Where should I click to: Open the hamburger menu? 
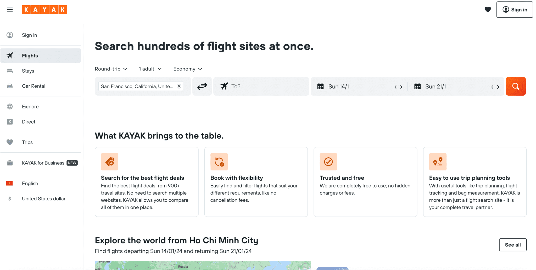[x=10, y=10]
